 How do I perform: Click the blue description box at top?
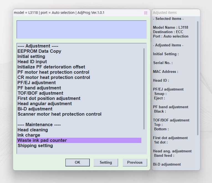coord(81,30)
